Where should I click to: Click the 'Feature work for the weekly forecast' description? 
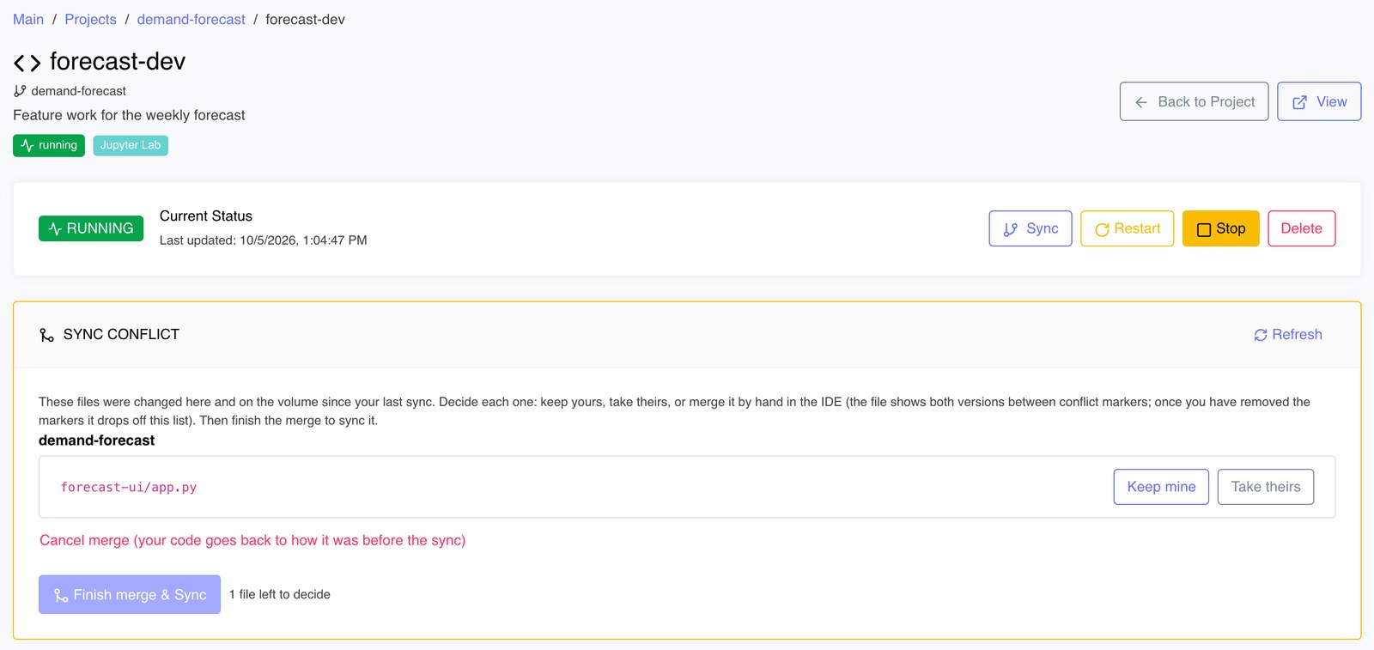tap(129, 115)
